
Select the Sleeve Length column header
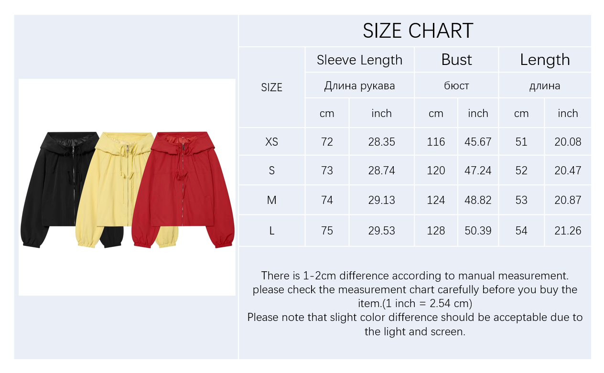tap(359, 60)
